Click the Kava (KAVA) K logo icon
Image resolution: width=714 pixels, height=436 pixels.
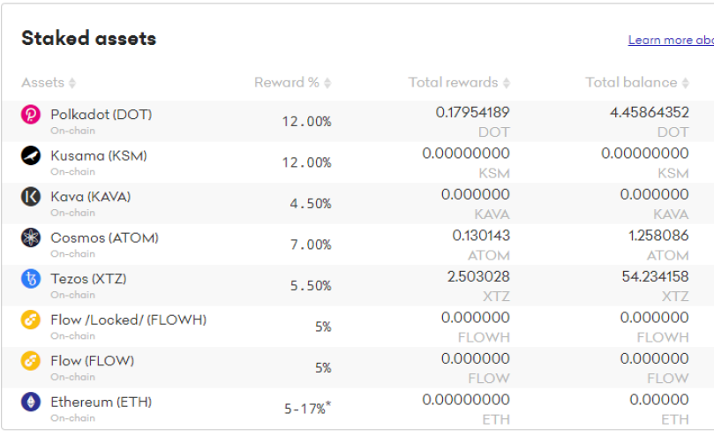click(x=31, y=196)
